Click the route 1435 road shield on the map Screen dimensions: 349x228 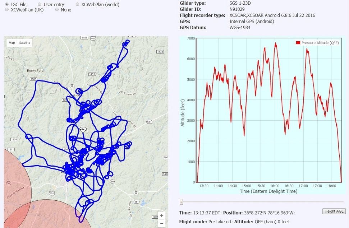click(x=160, y=52)
